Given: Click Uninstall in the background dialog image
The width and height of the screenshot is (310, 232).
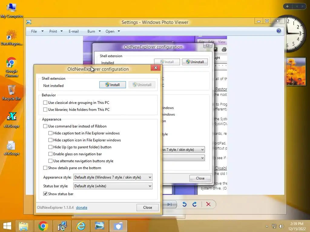Looking at the screenshot, I should click(195, 62).
